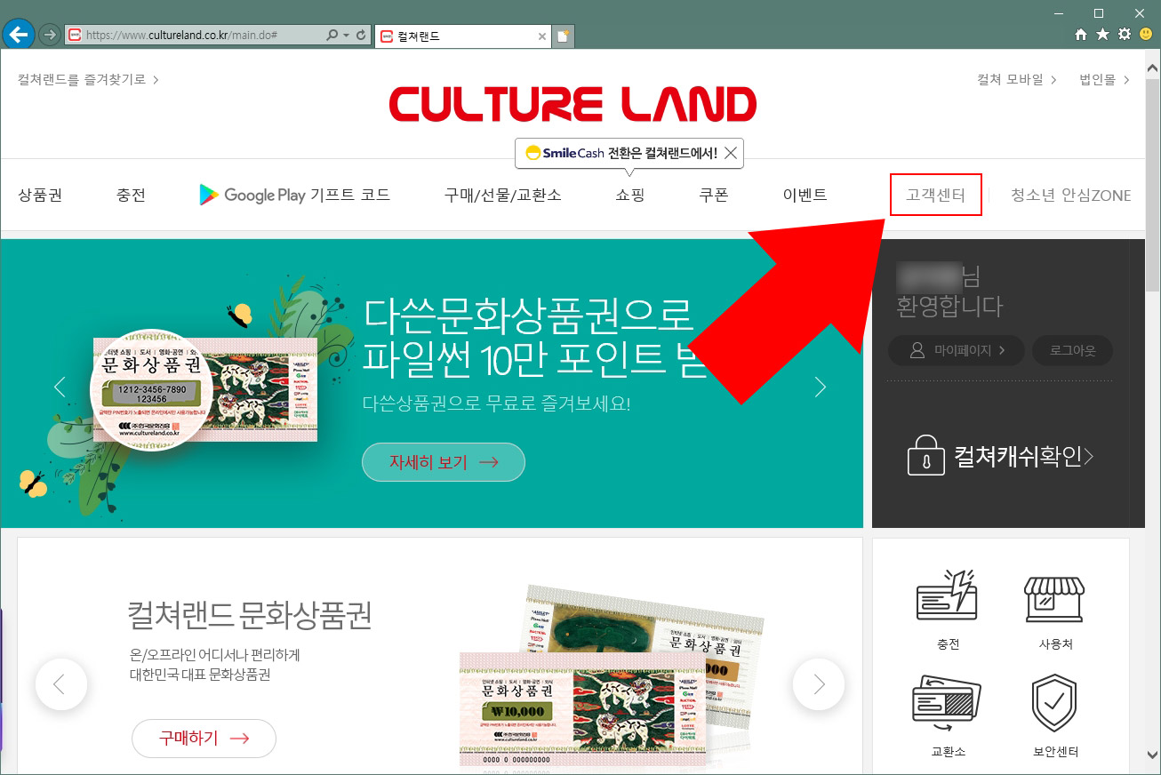1161x775 pixels.
Task: Click the 문화상품권 voucher image in banner
Action: click(204, 389)
